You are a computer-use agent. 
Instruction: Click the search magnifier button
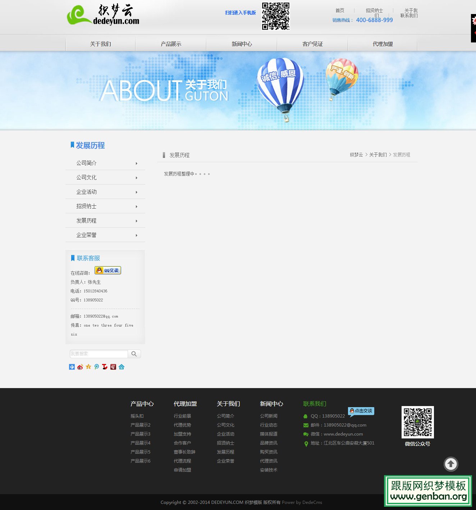(x=134, y=354)
